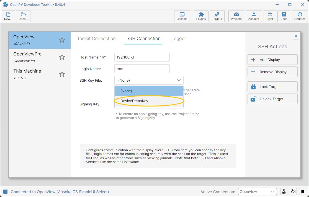
Task: Click the Host Name / IP field
Action: coord(142,57)
